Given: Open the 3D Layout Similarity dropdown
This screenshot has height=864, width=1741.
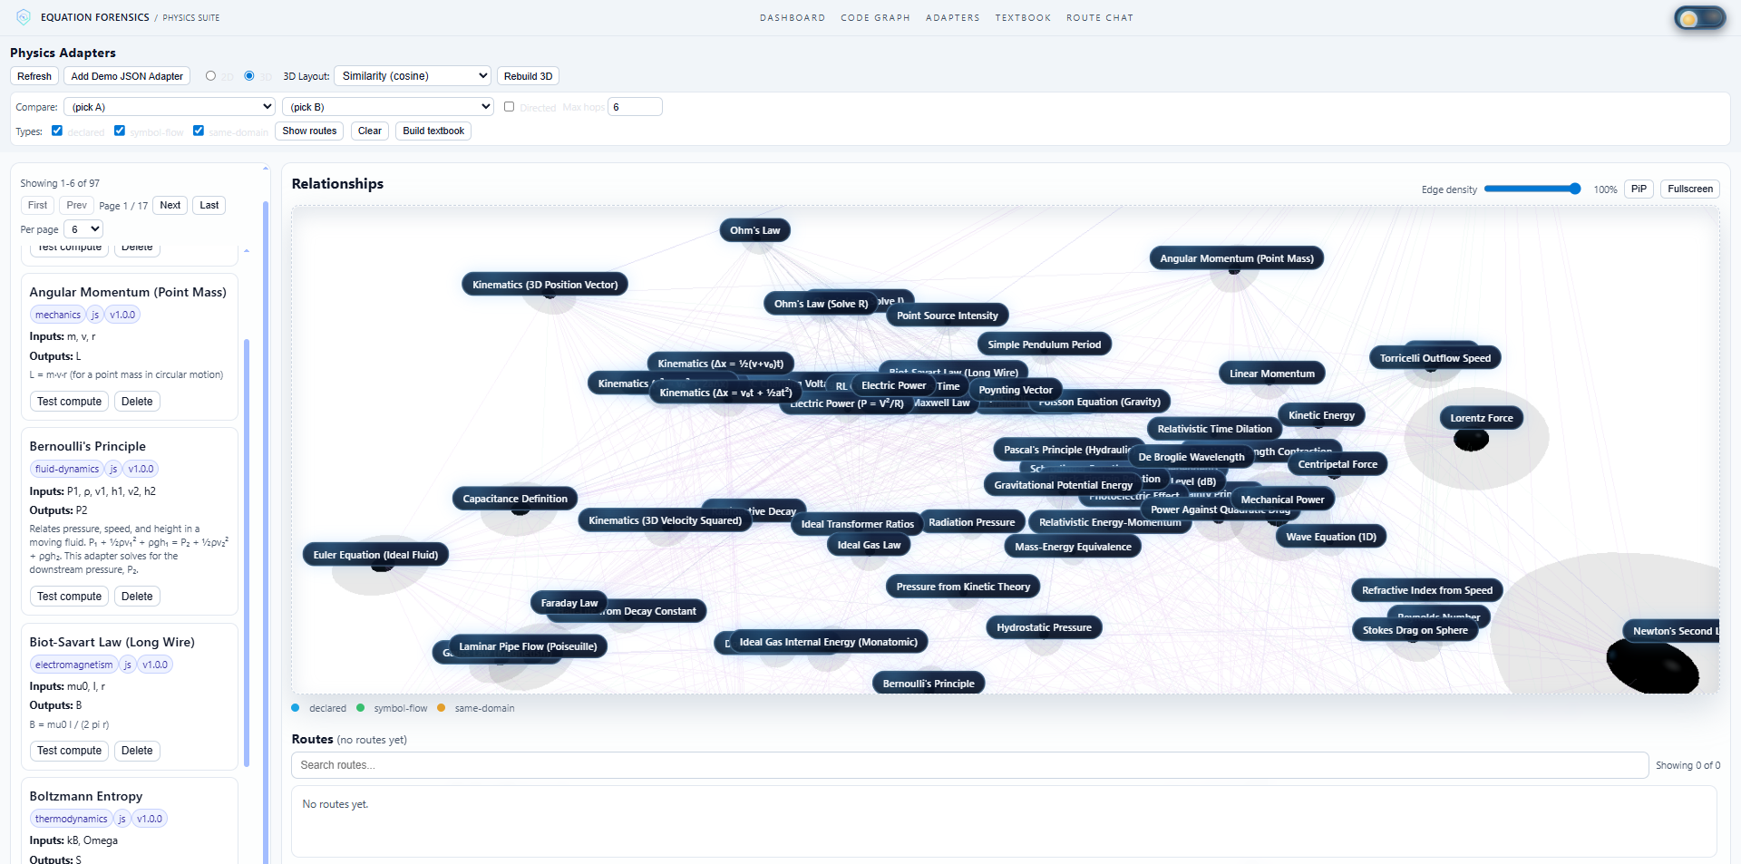Looking at the screenshot, I should [x=413, y=76].
